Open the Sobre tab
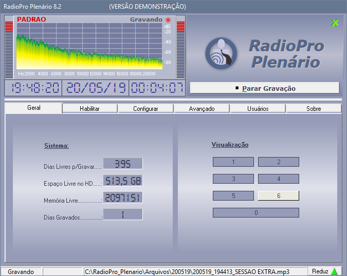 (x=314, y=109)
